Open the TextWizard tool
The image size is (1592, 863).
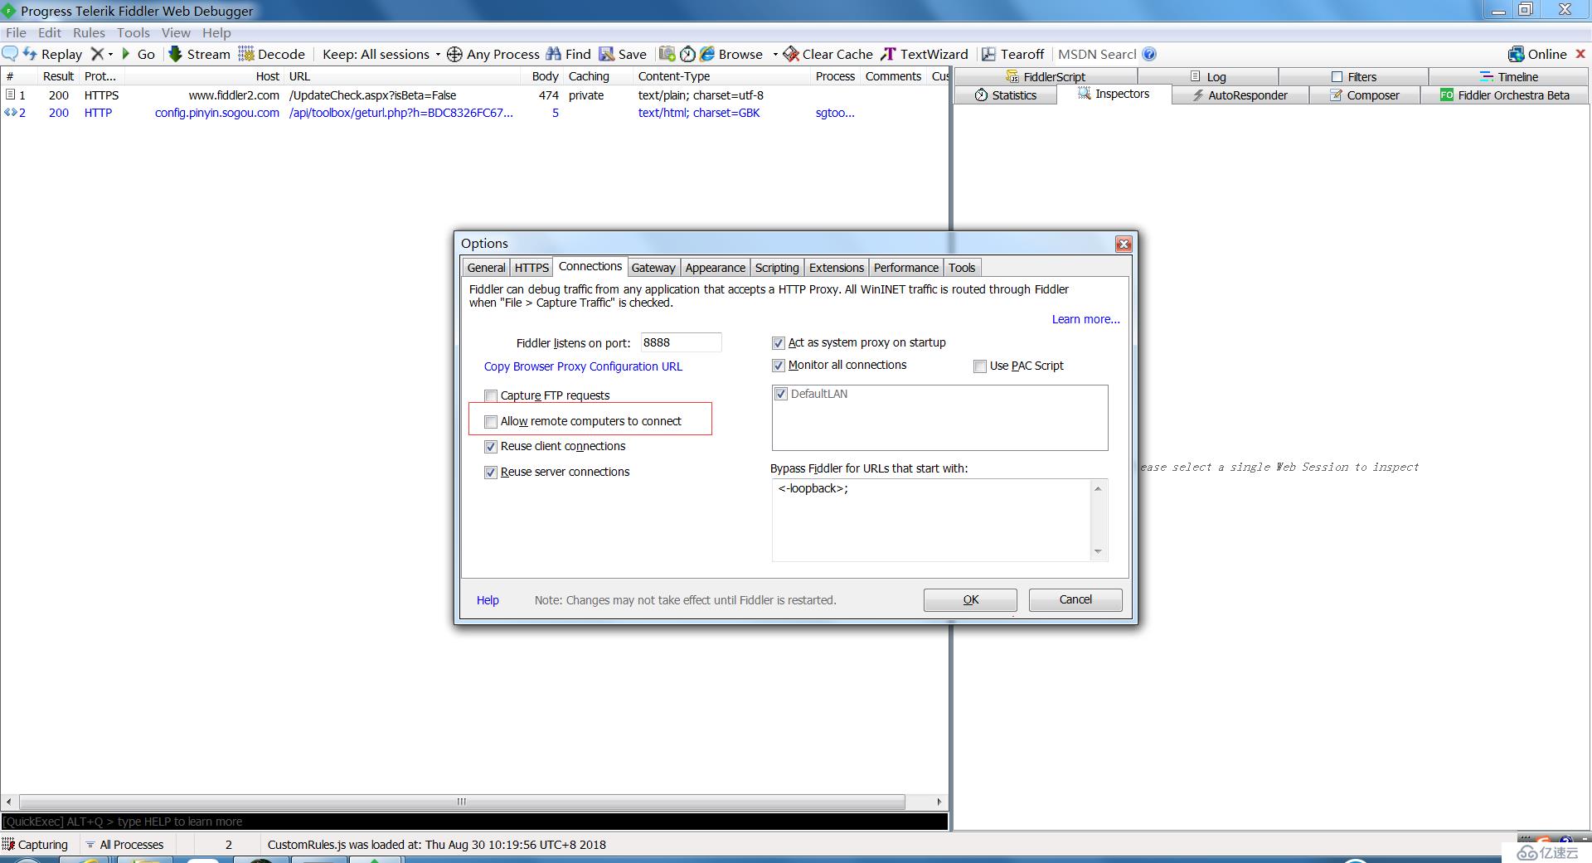pos(924,54)
